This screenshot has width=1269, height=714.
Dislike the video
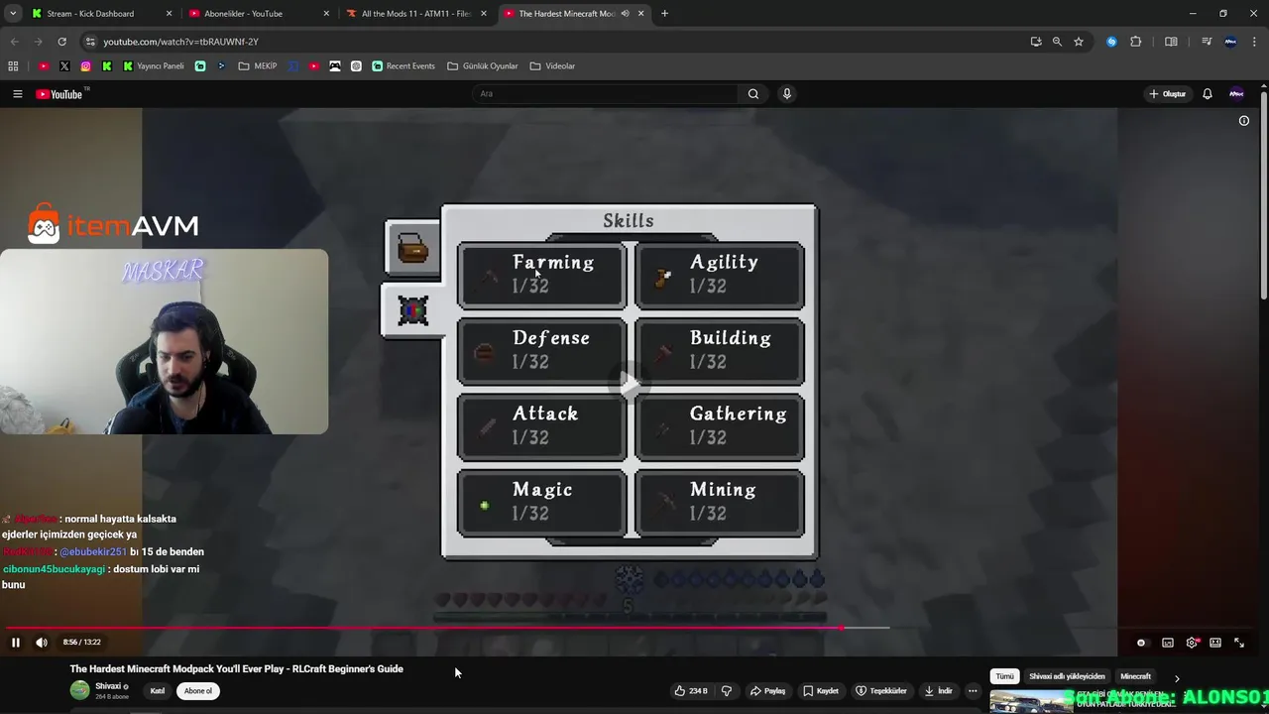point(727,691)
